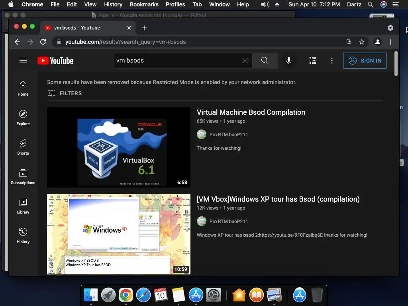Click the Dartz user name in menu bar
The image size is (408, 306).
click(x=354, y=4)
